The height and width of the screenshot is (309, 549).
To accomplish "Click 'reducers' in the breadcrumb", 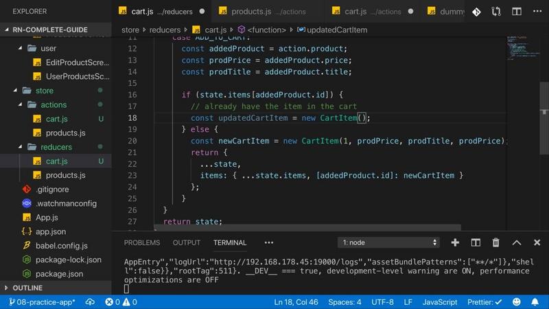I will tap(165, 30).
